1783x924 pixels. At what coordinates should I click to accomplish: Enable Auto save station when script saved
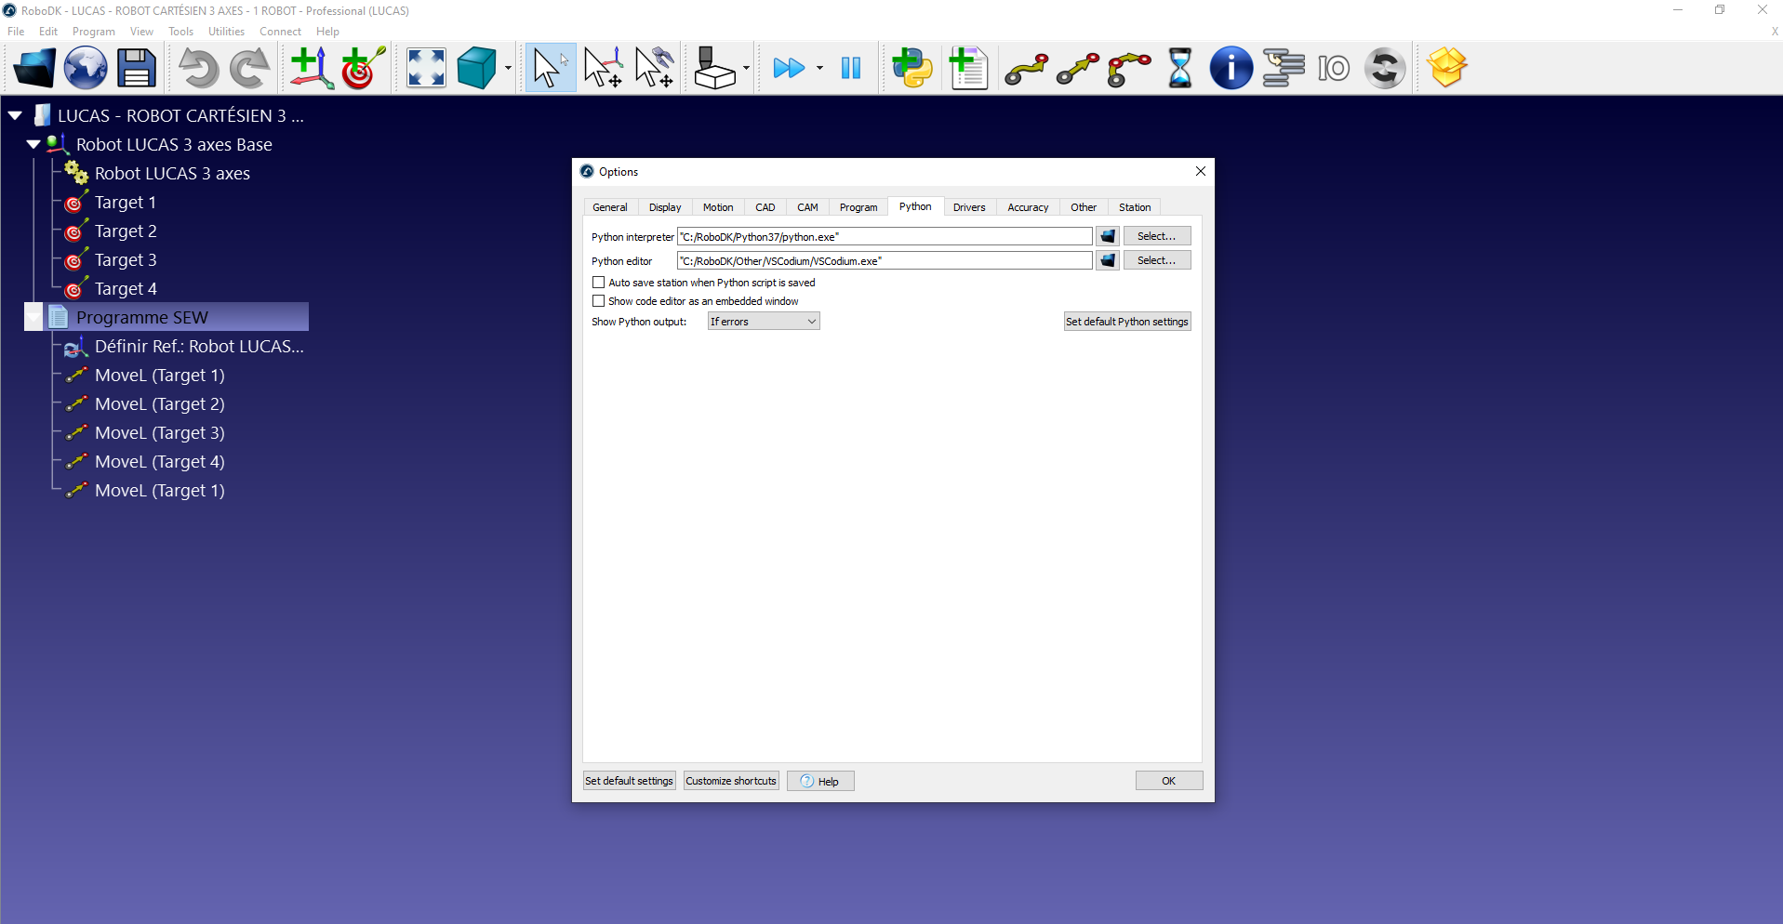[x=599, y=283]
